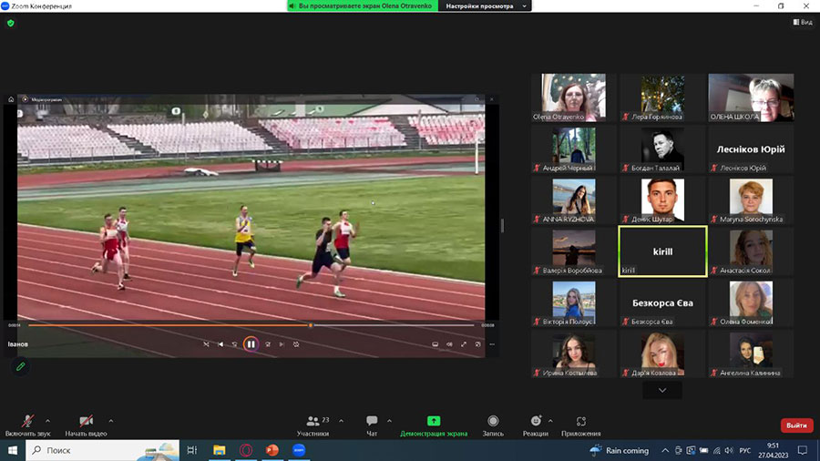Viewport: 820px width, 461px height.
Task: Open PowerPoint from the Windows taskbar
Action: pyautogui.click(x=272, y=450)
